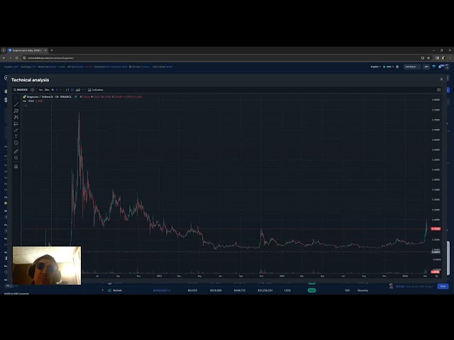
Task: Open the USD currency selector
Action: pos(389,67)
